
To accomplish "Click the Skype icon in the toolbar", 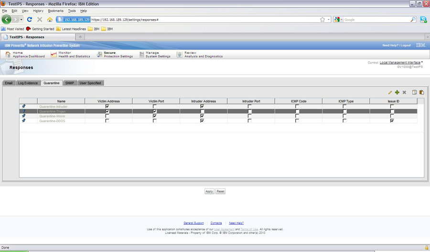I will (x=423, y=20).
